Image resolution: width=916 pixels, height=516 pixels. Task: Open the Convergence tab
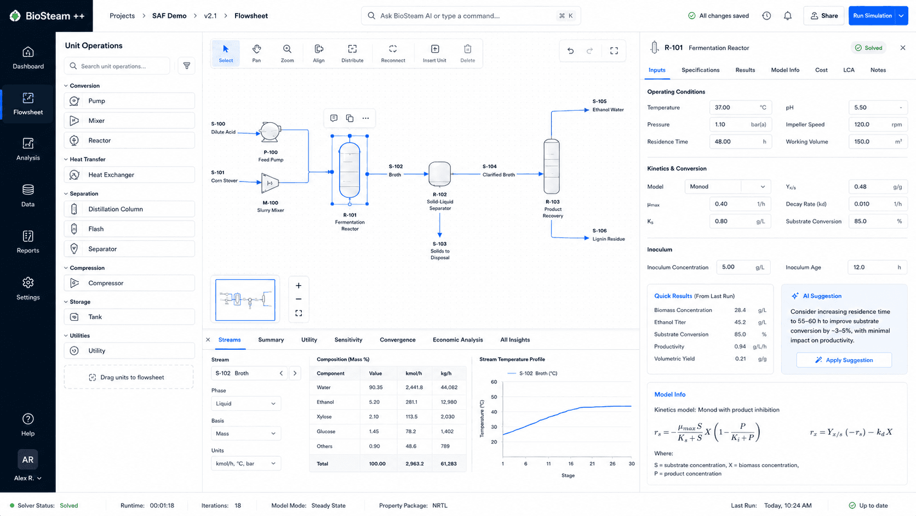(398, 340)
